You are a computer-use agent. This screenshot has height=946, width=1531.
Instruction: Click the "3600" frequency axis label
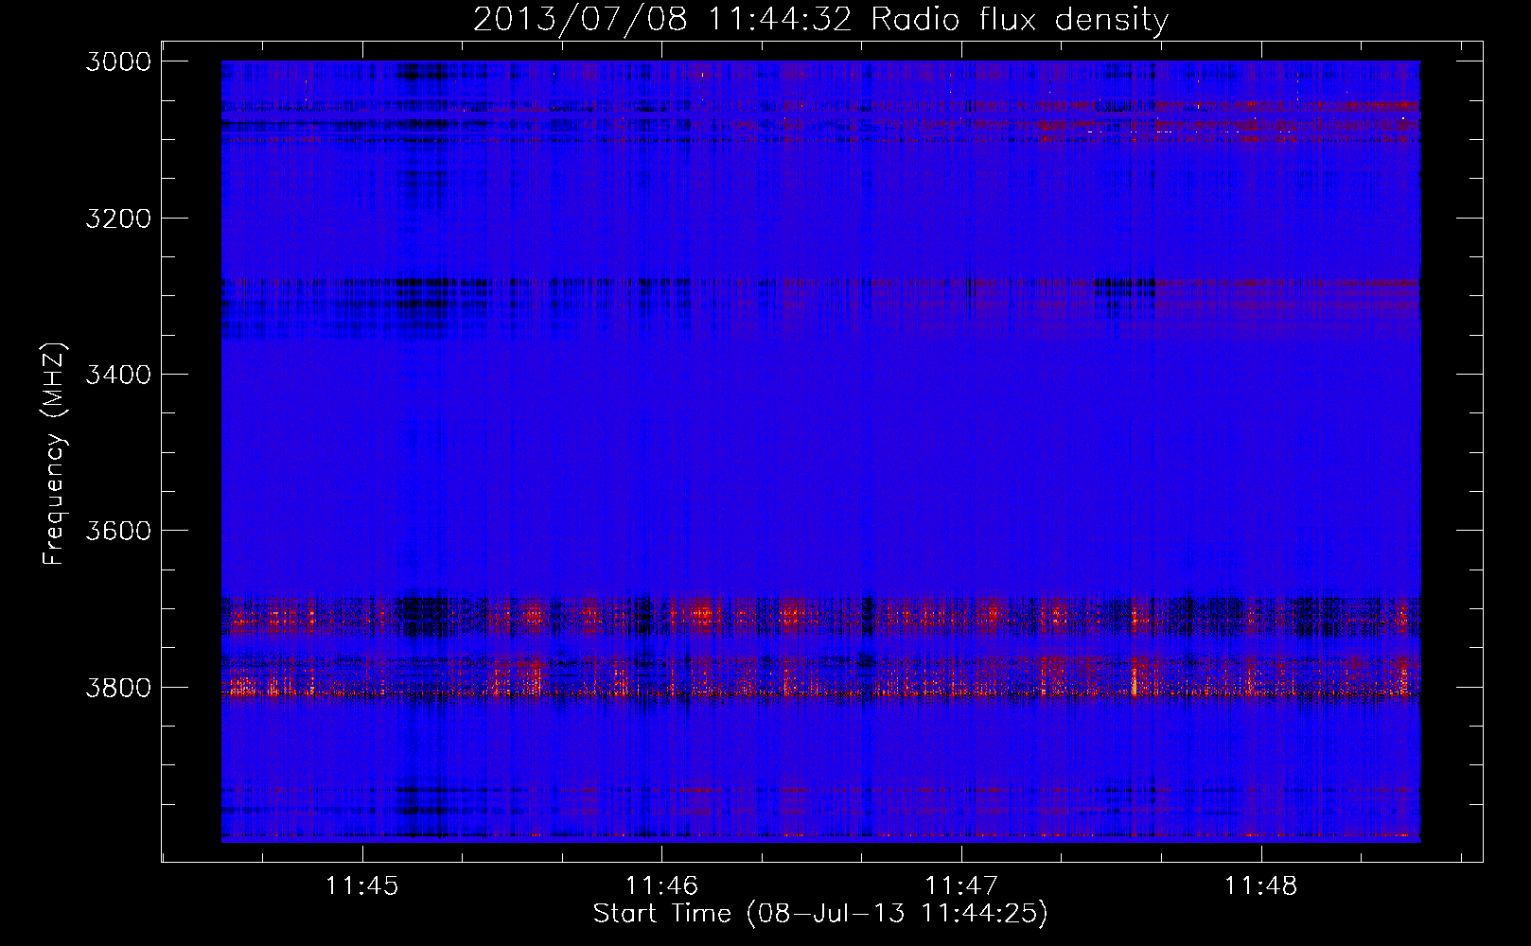pos(118,531)
